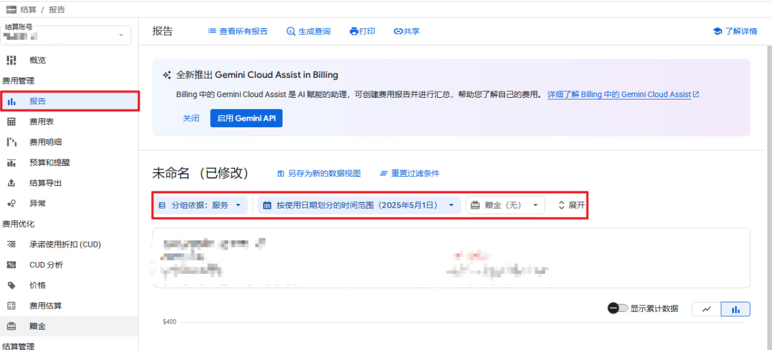The image size is (772, 350).
Task: Click 启用 Gemini API button
Action: [246, 118]
